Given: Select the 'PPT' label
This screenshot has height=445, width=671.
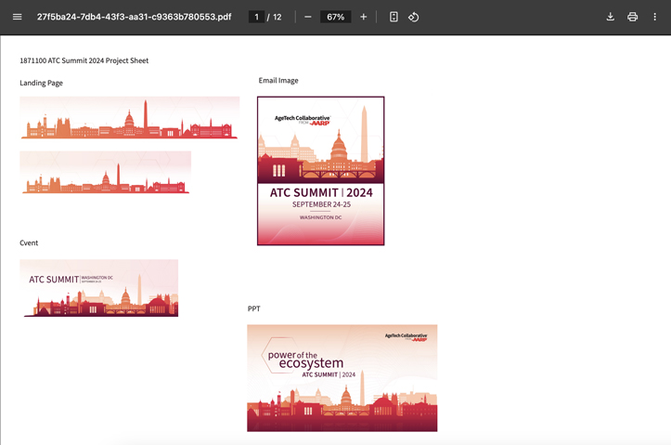Looking at the screenshot, I should (x=253, y=308).
